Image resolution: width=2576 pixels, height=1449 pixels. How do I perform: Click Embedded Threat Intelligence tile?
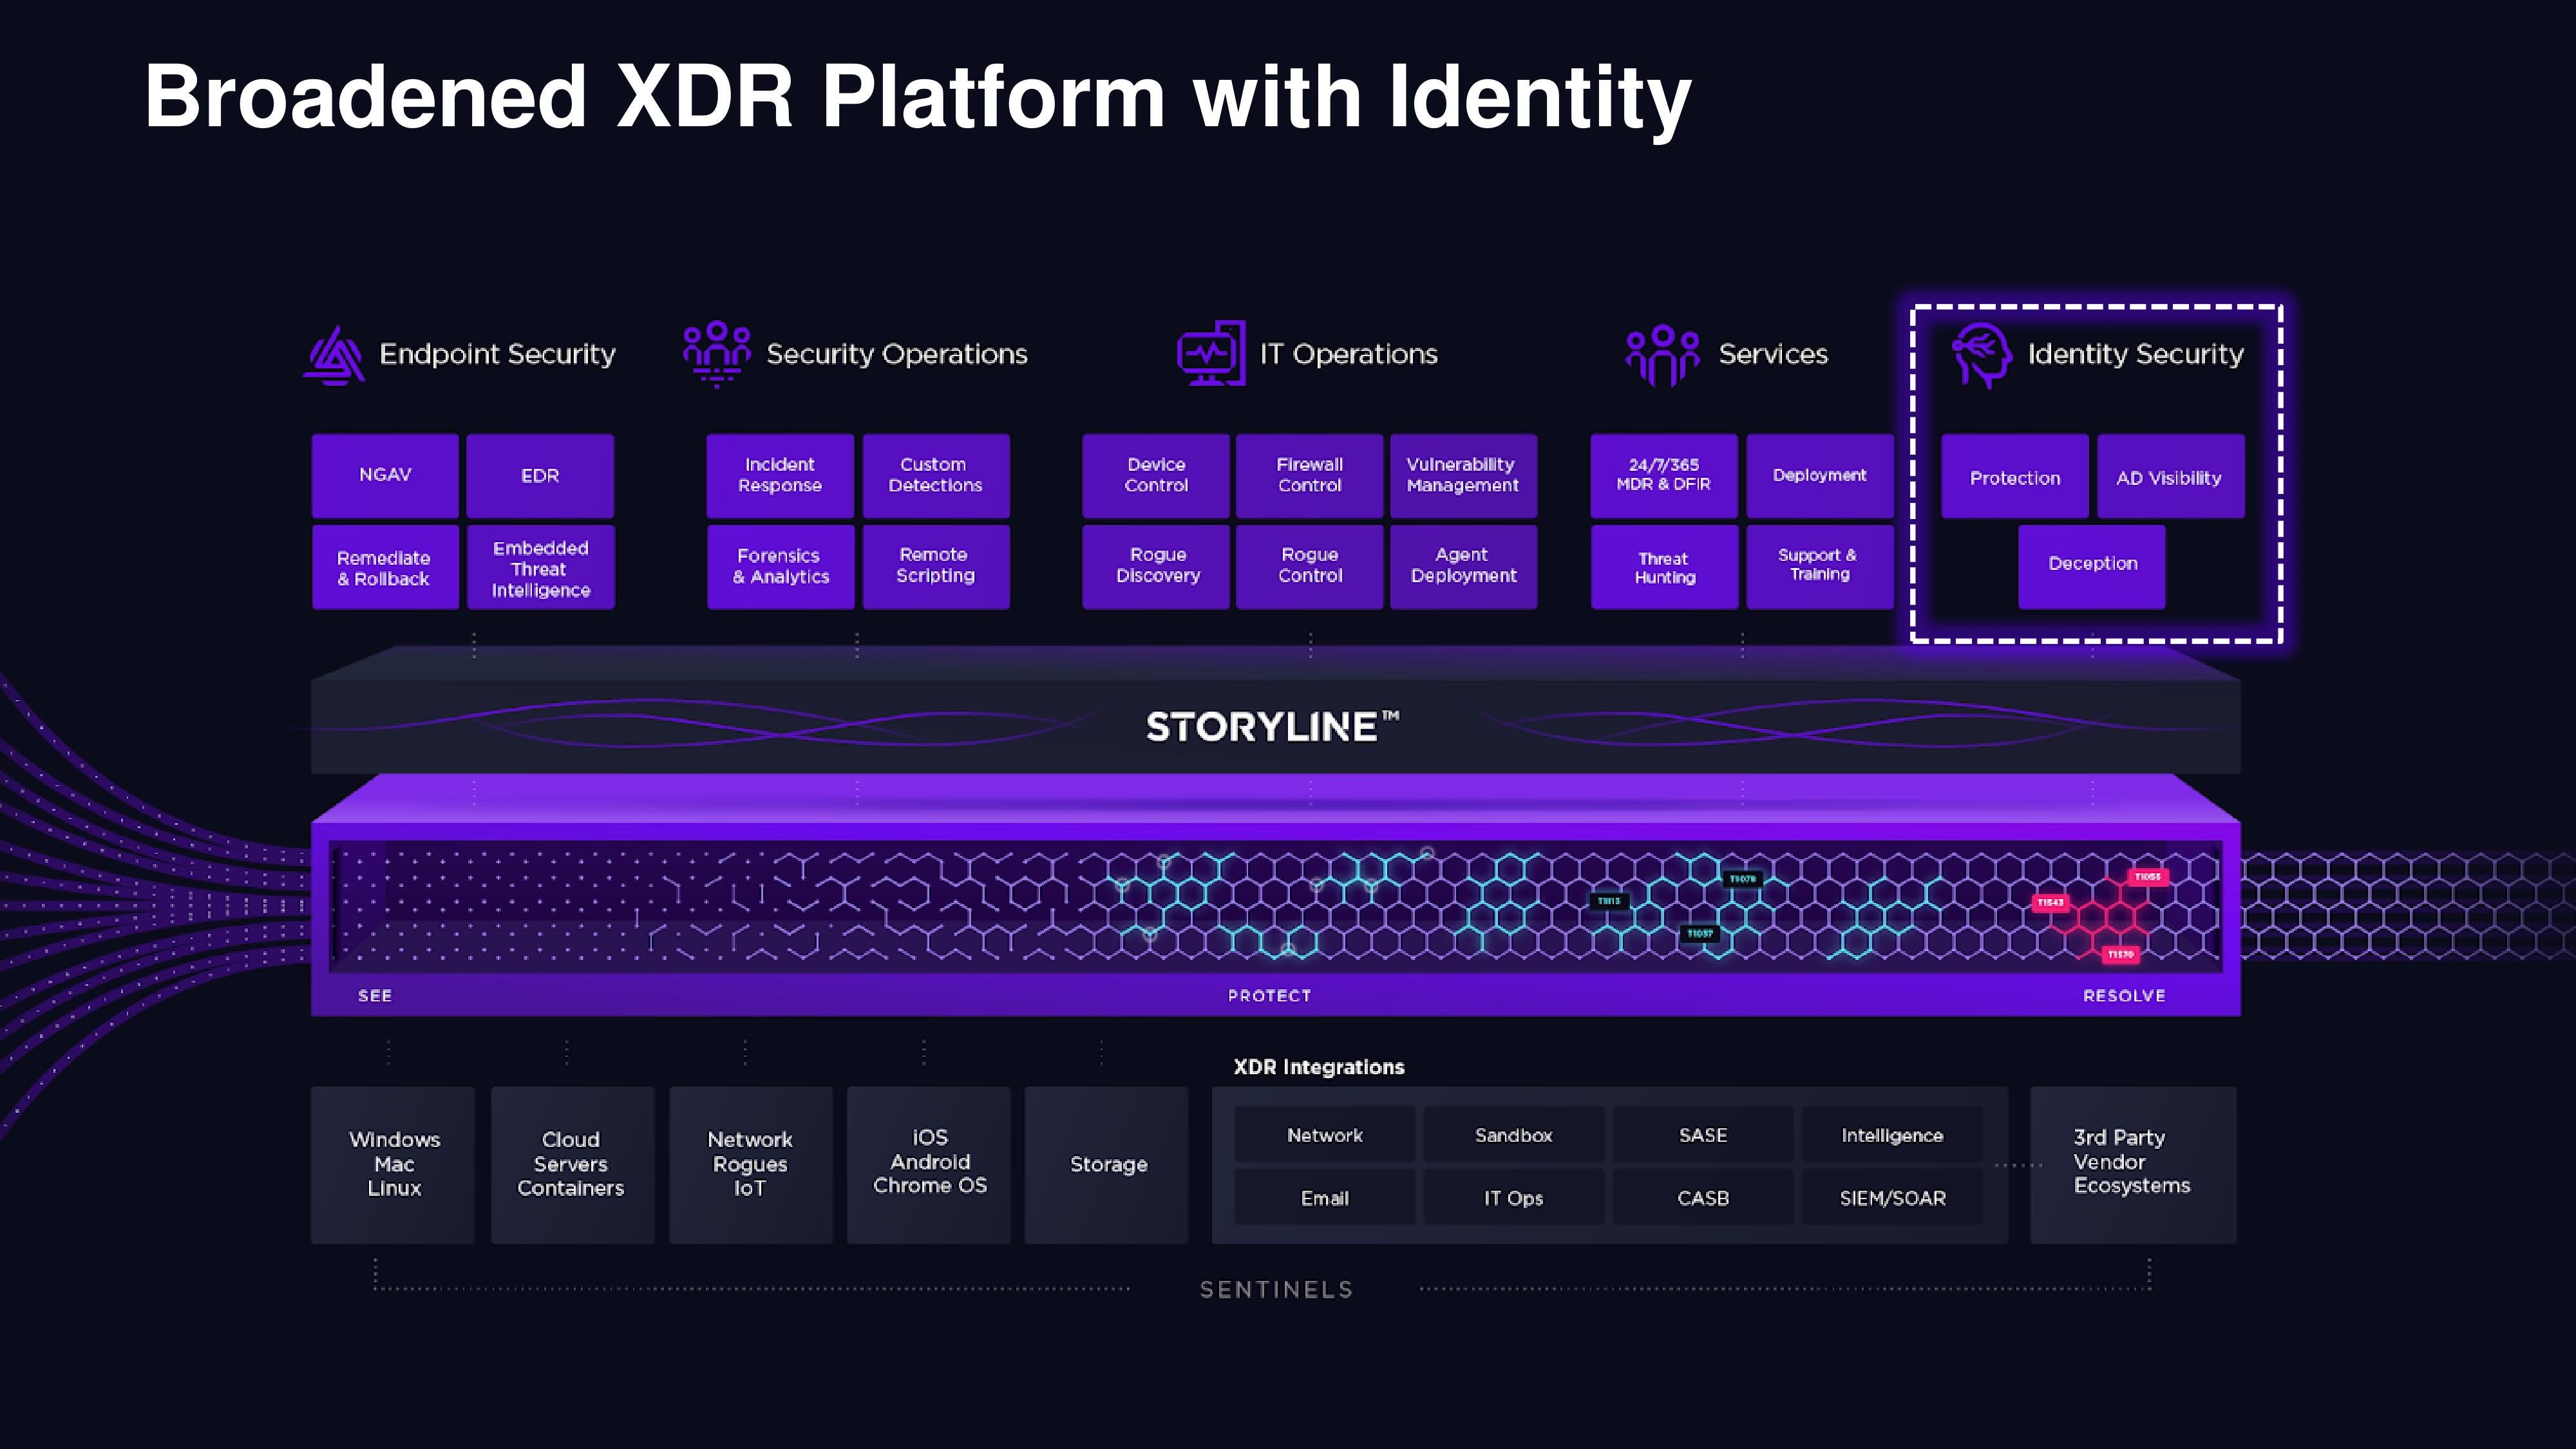540,567
